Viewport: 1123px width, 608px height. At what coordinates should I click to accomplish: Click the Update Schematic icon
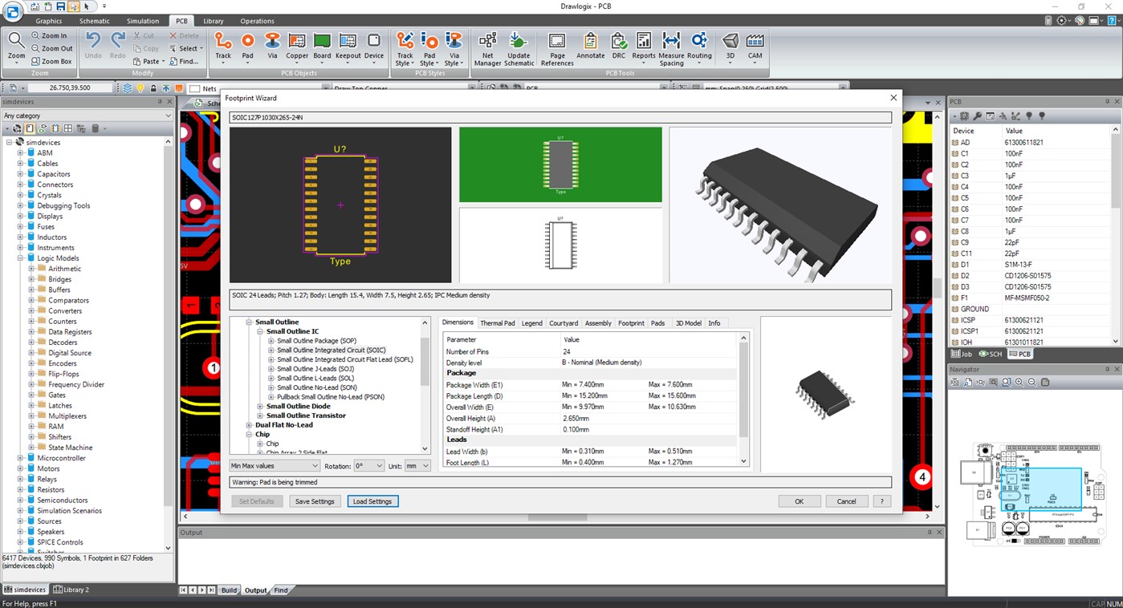tap(519, 46)
